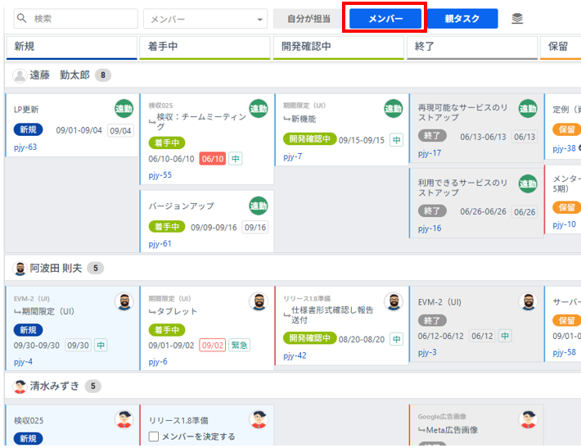Click 清水みずき avatar on 検収025 card

124,420
